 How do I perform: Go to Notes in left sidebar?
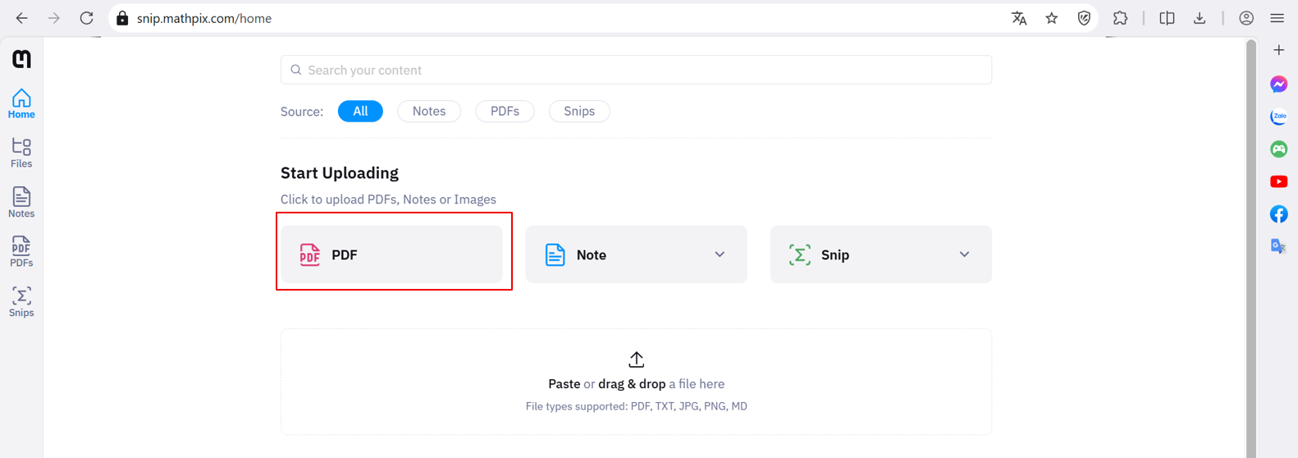(21, 202)
